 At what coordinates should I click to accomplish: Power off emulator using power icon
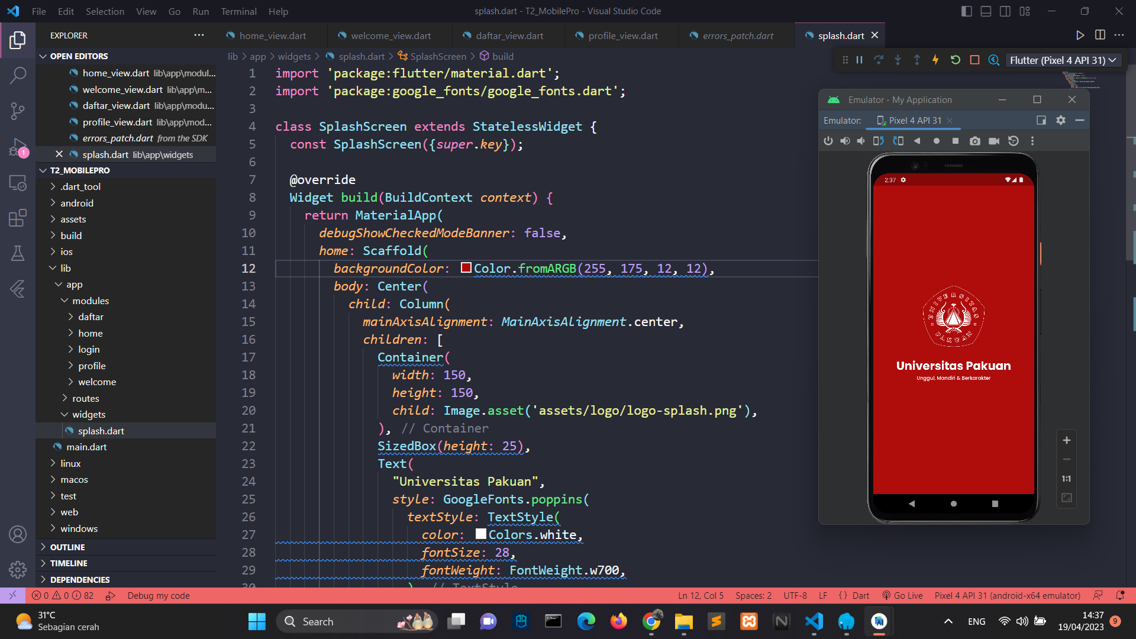click(x=828, y=141)
